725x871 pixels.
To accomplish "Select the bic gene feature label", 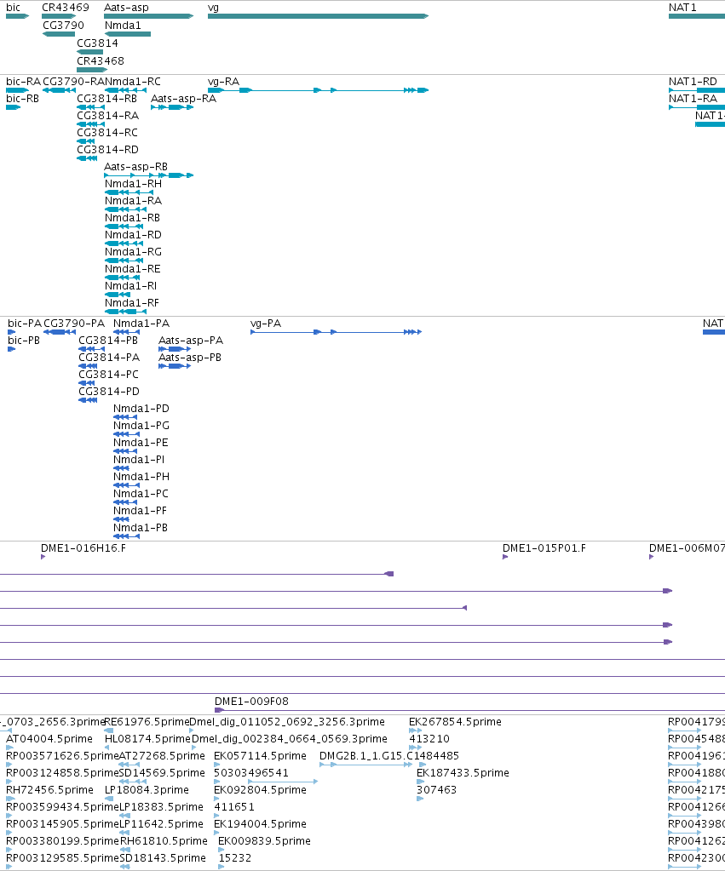I will pos(13,8).
